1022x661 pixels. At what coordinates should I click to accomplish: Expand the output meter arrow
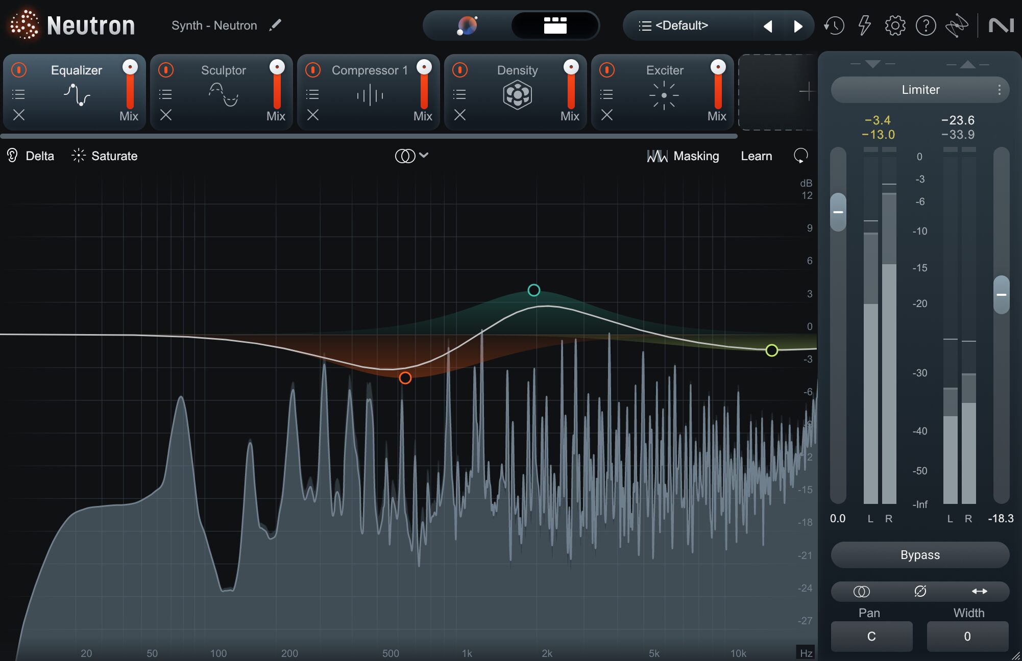(967, 64)
